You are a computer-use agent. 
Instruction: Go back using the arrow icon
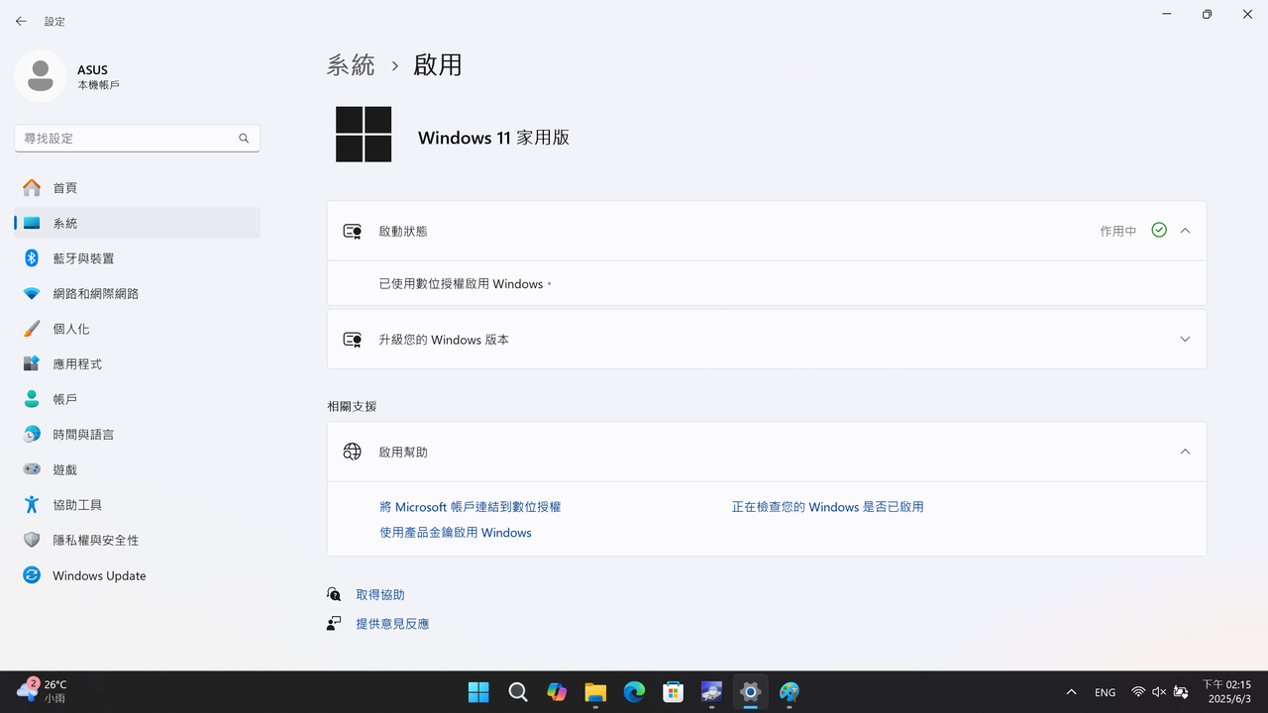(x=21, y=21)
